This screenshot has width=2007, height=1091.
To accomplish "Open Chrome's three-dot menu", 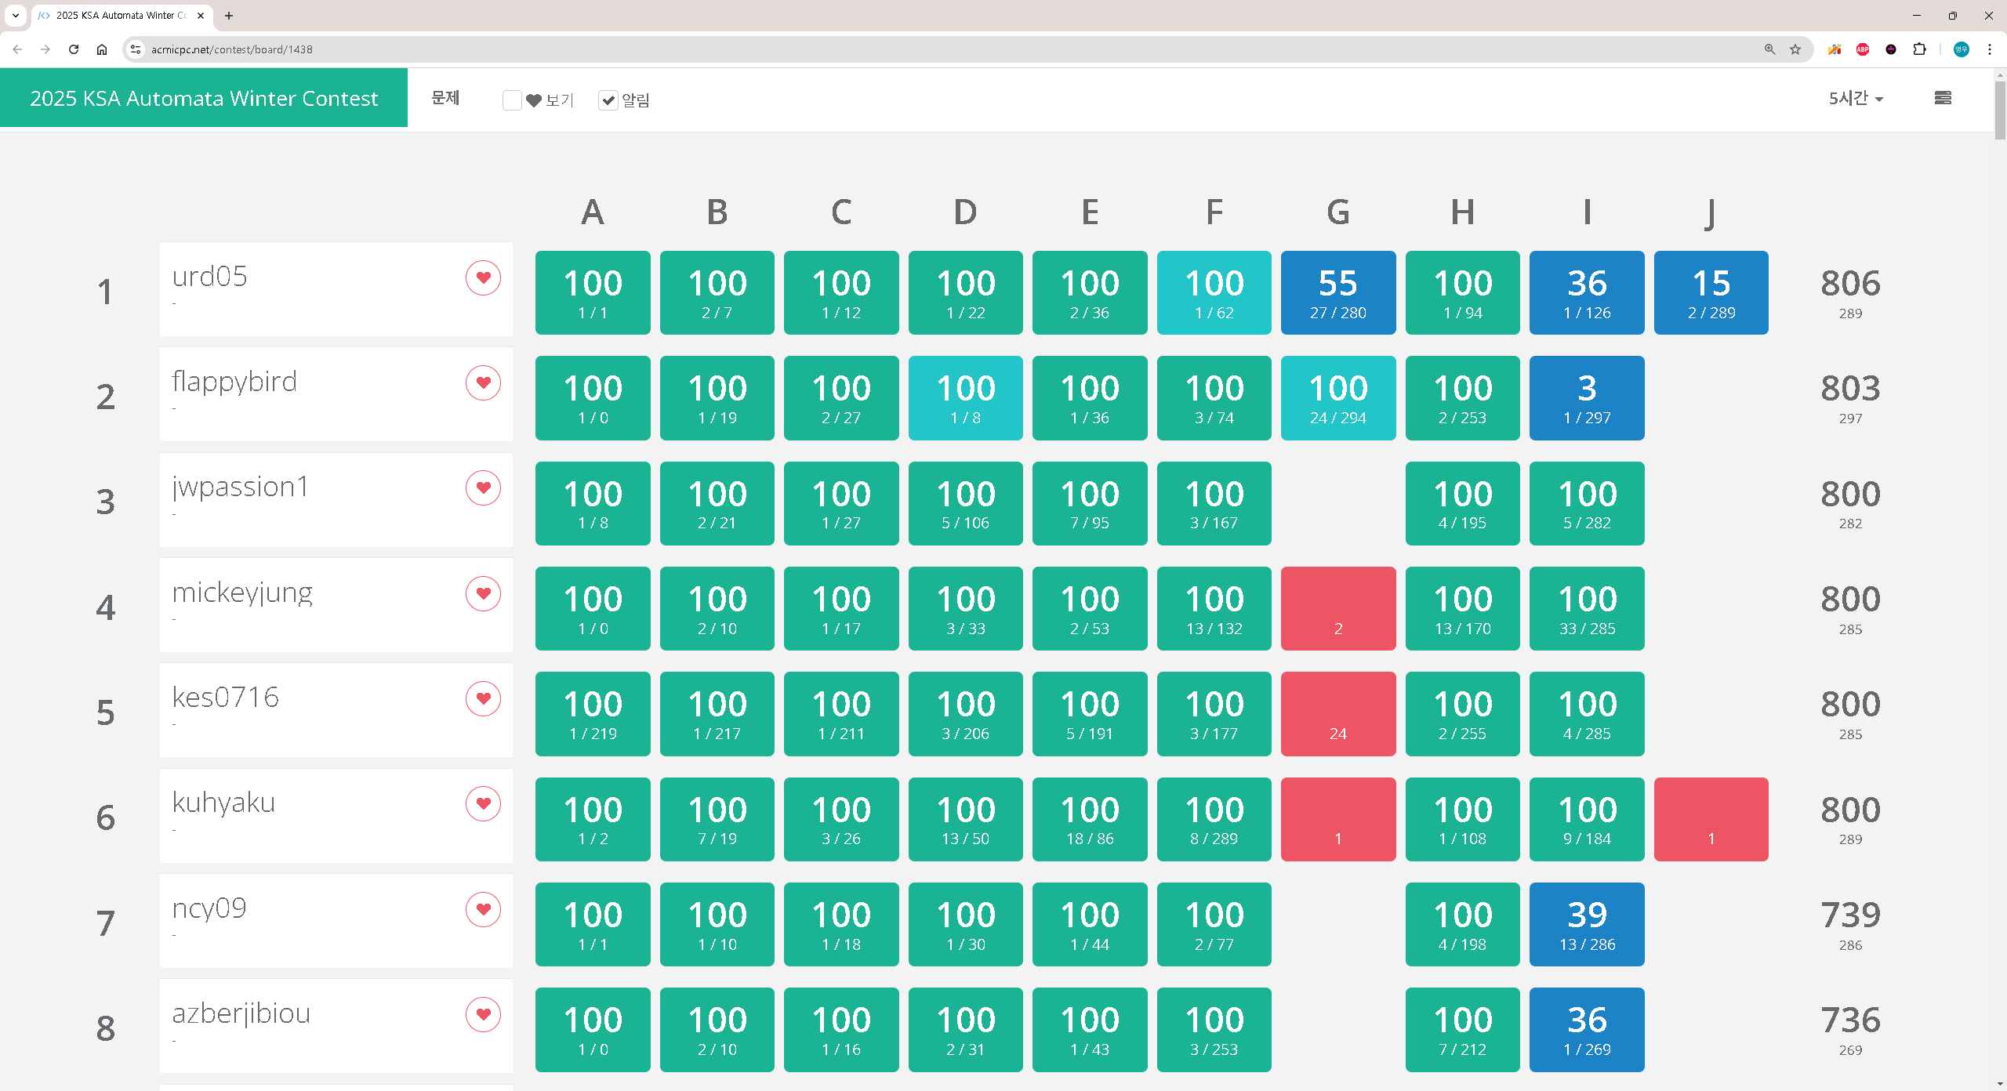I will coord(1989,49).
